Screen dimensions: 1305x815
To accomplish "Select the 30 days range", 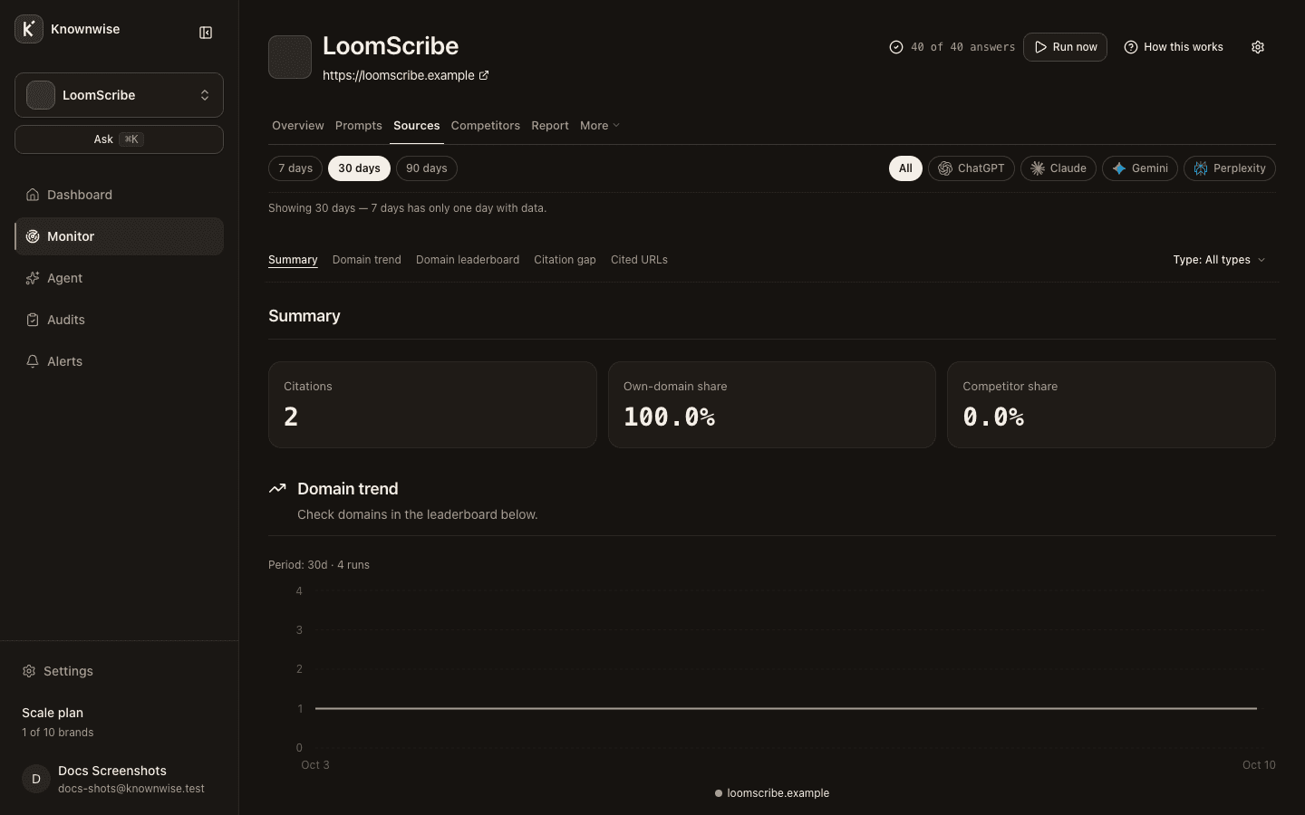I will 360,168.
